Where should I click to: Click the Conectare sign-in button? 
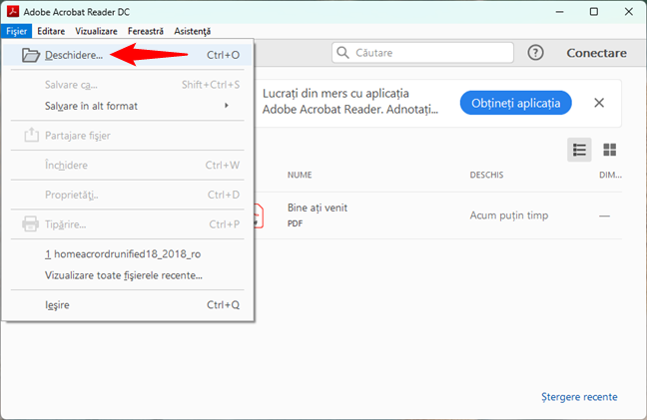pyautogui.click(x=596, y=53)
